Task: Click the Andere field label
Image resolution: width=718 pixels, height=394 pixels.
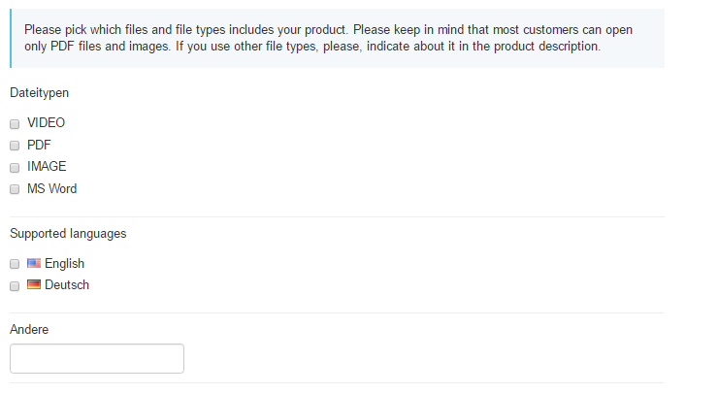Action: point(29,329)
